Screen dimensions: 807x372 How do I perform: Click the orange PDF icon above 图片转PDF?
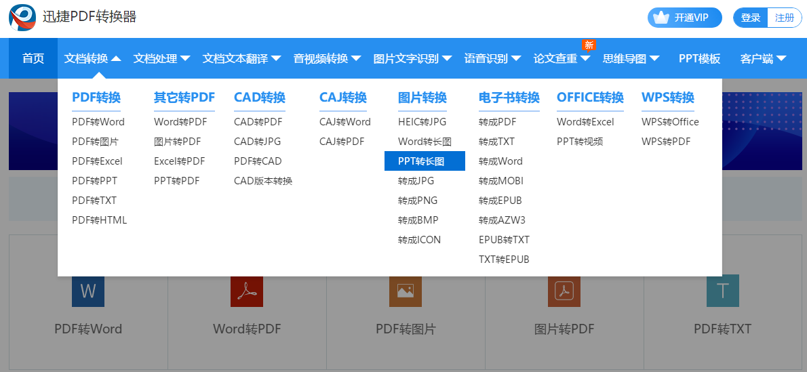[564, 291]
